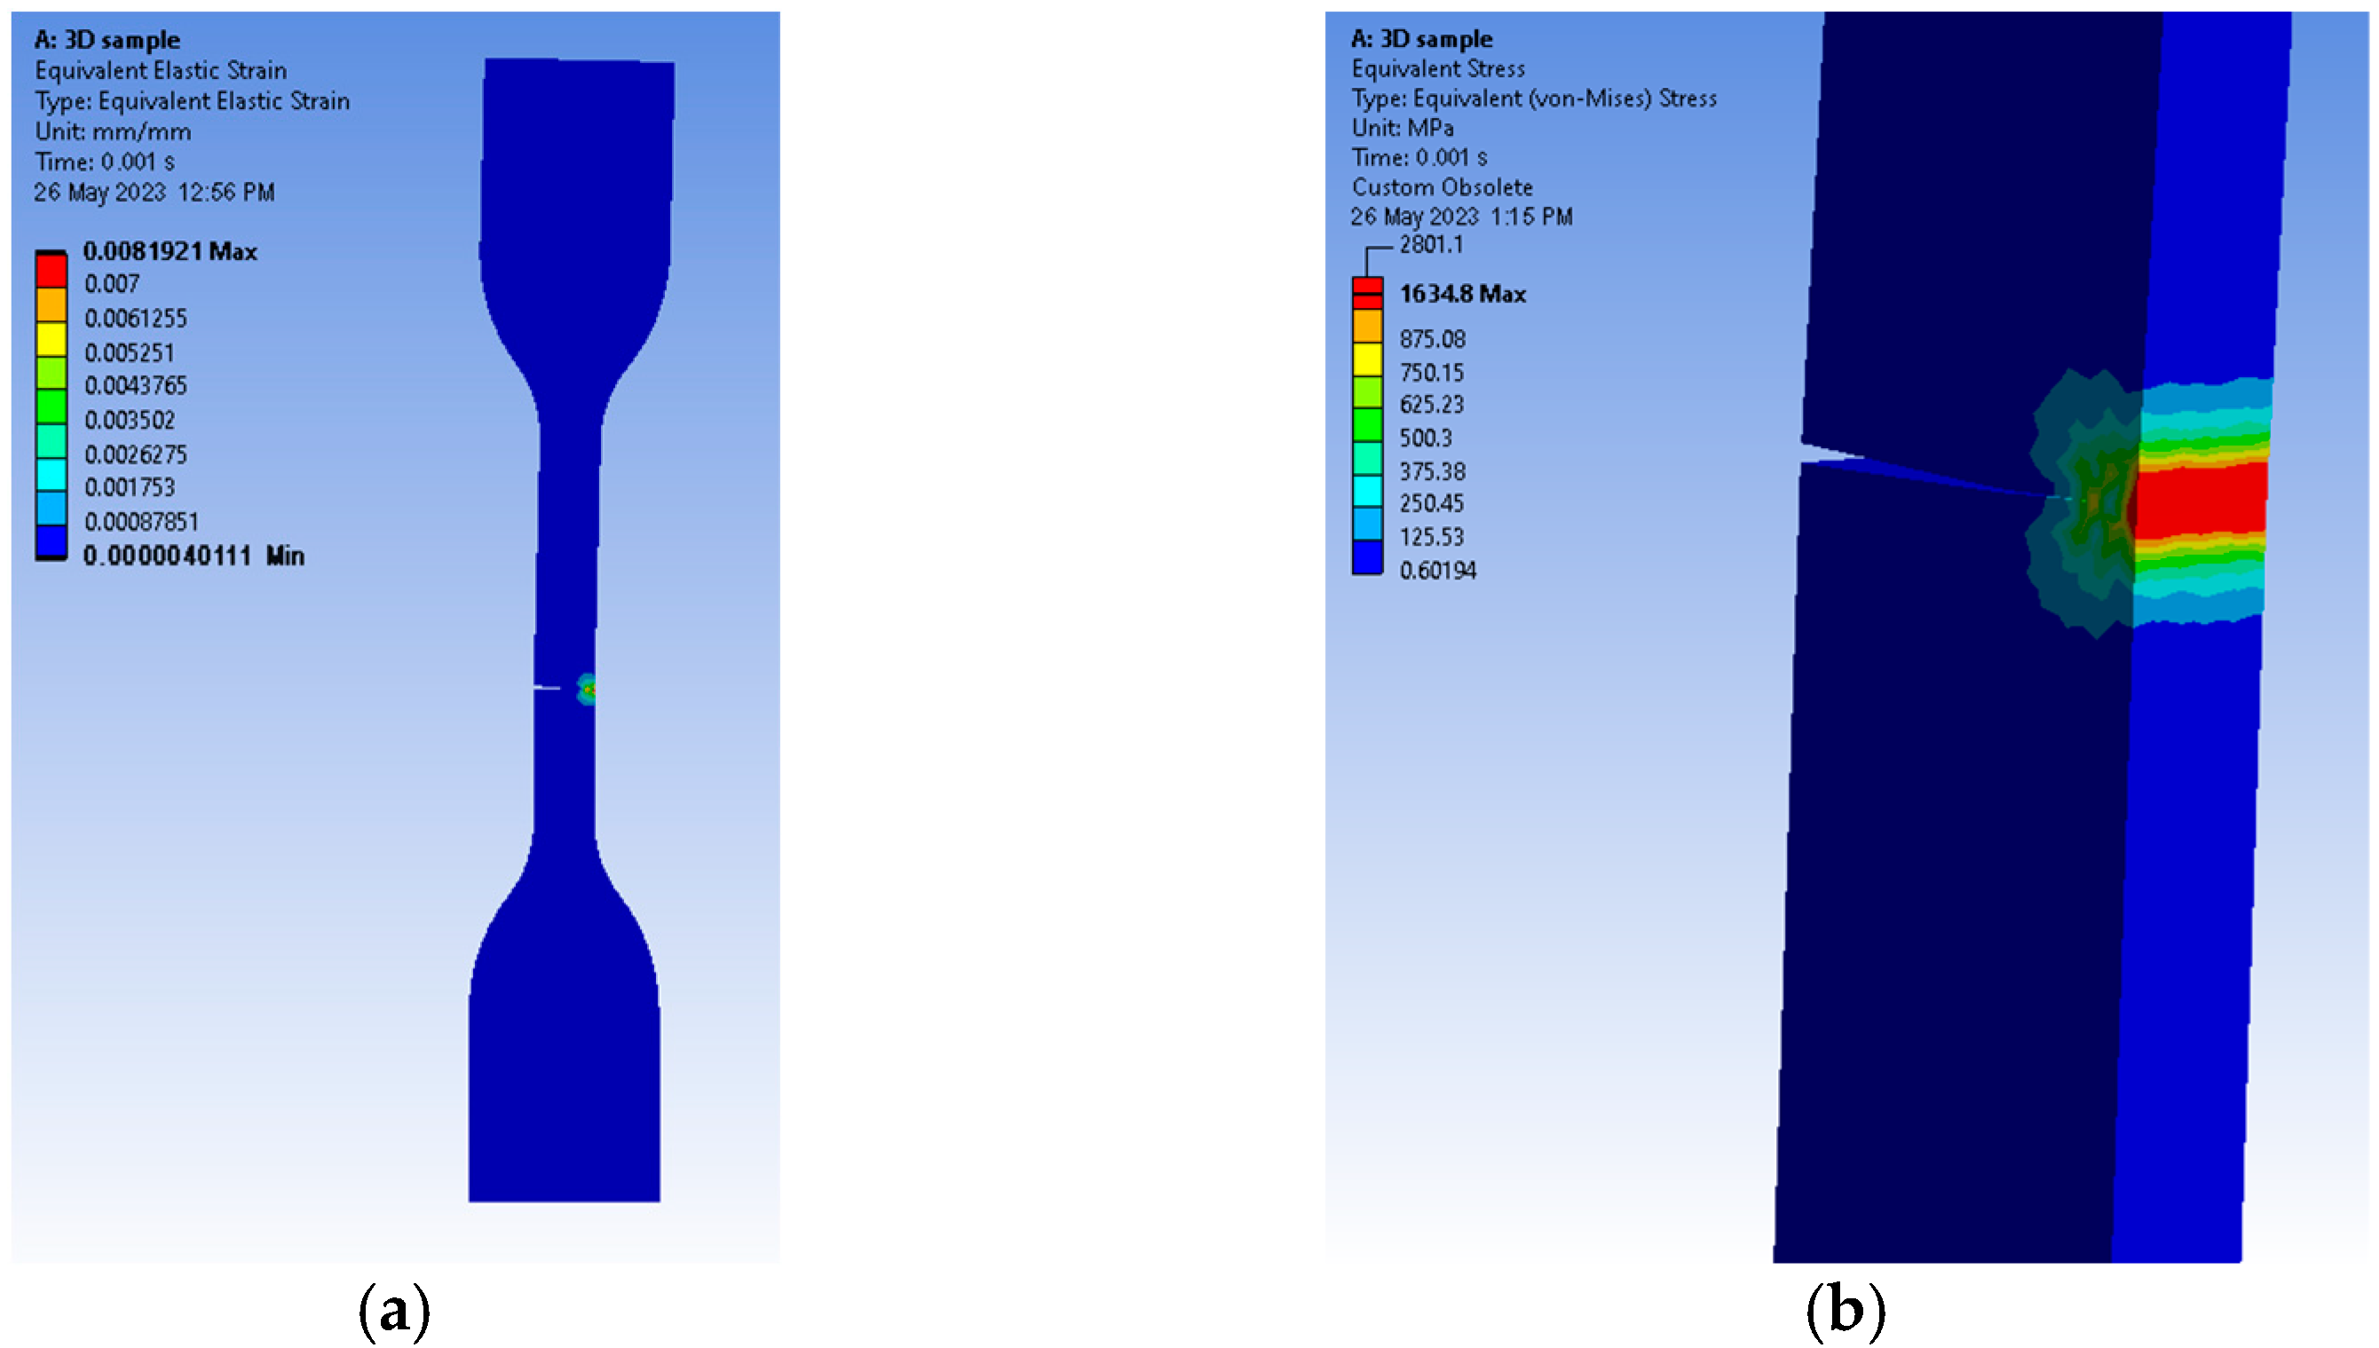Screen dimensions: 2379x1348
Task: Click the yellow swatch in strain legend
Action: coord(51,339)
